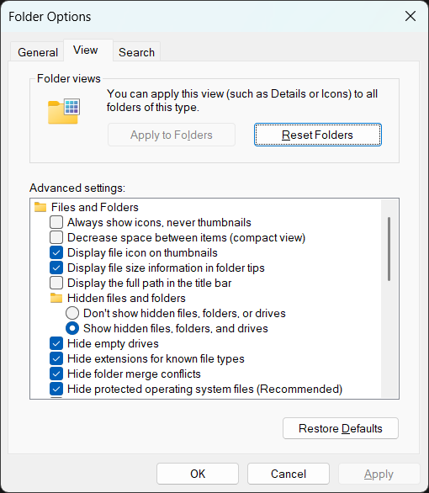Click the Hidden files and folders icon
The width and height of the screenshot is (429, 493).
pos(56,298)
